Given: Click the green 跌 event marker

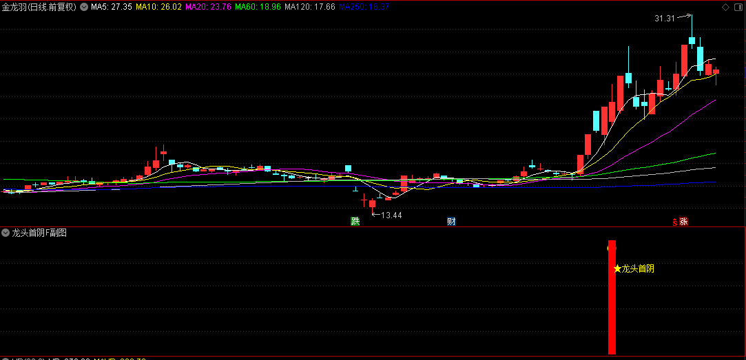Looking at the screenshot, I should (355, 221).
